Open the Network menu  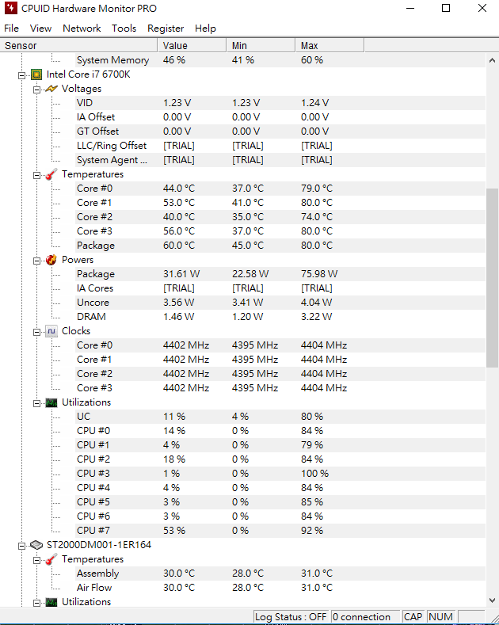(82, 28)
